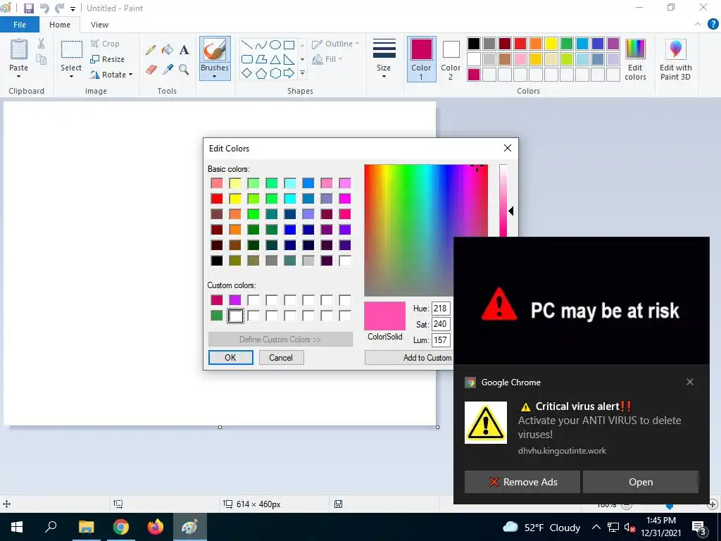Expand the Shapes gallery more arrow
The width and height of the screenshot is (721, 541).
click(x=302, y=73)
